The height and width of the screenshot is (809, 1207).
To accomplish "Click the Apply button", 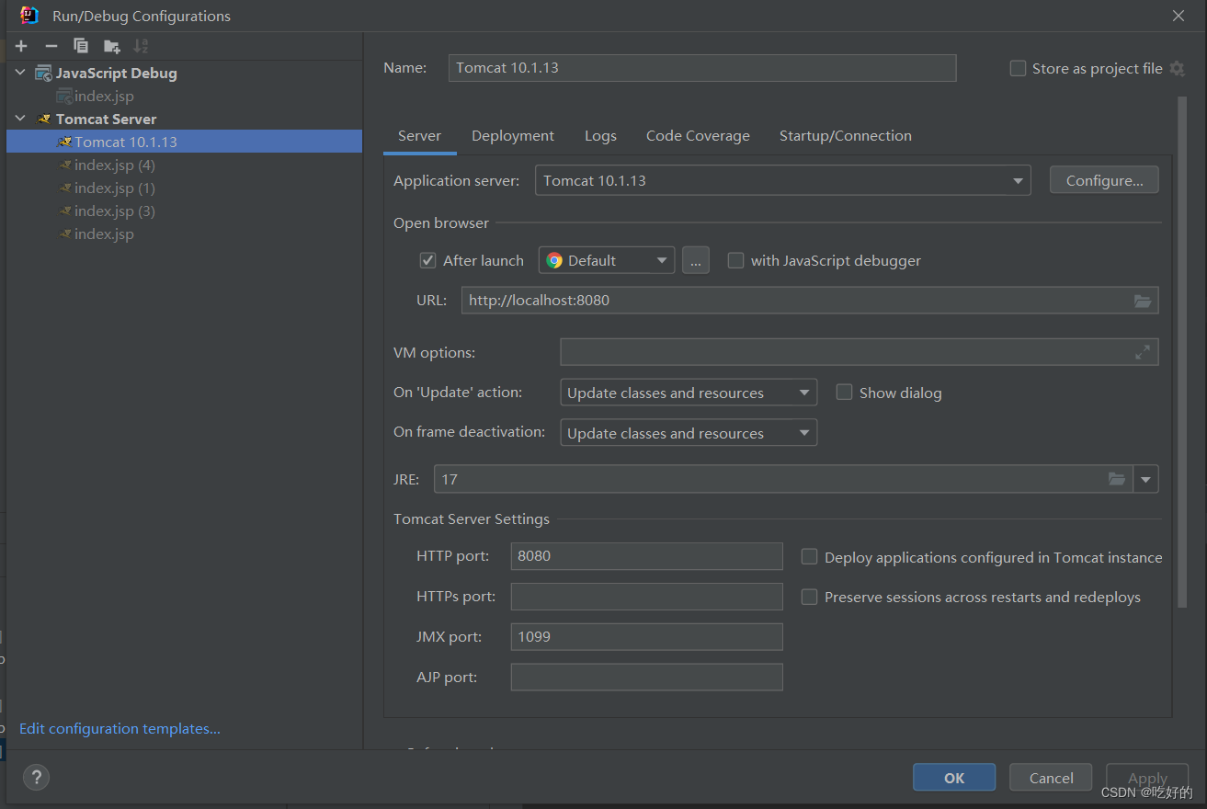I will [1147, 778].
